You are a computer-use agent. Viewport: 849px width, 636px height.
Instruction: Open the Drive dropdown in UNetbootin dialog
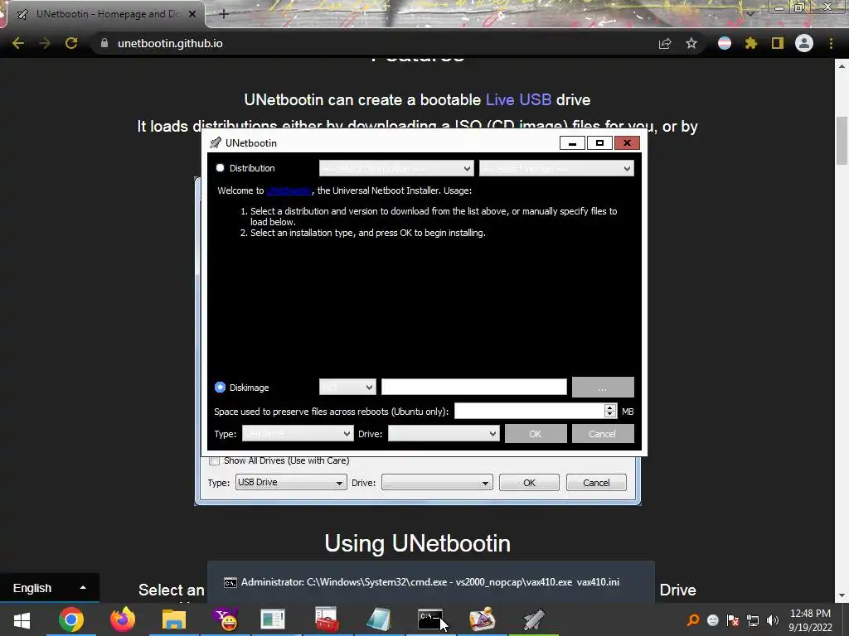pos(444,434)
